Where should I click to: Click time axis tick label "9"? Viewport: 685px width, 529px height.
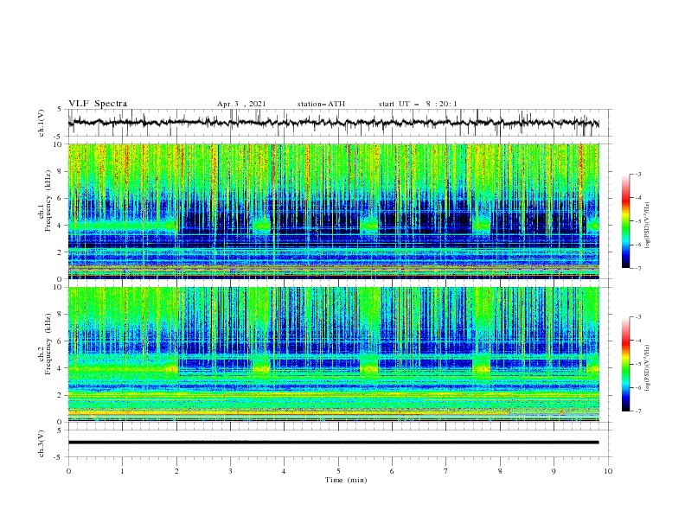point(554,471)
